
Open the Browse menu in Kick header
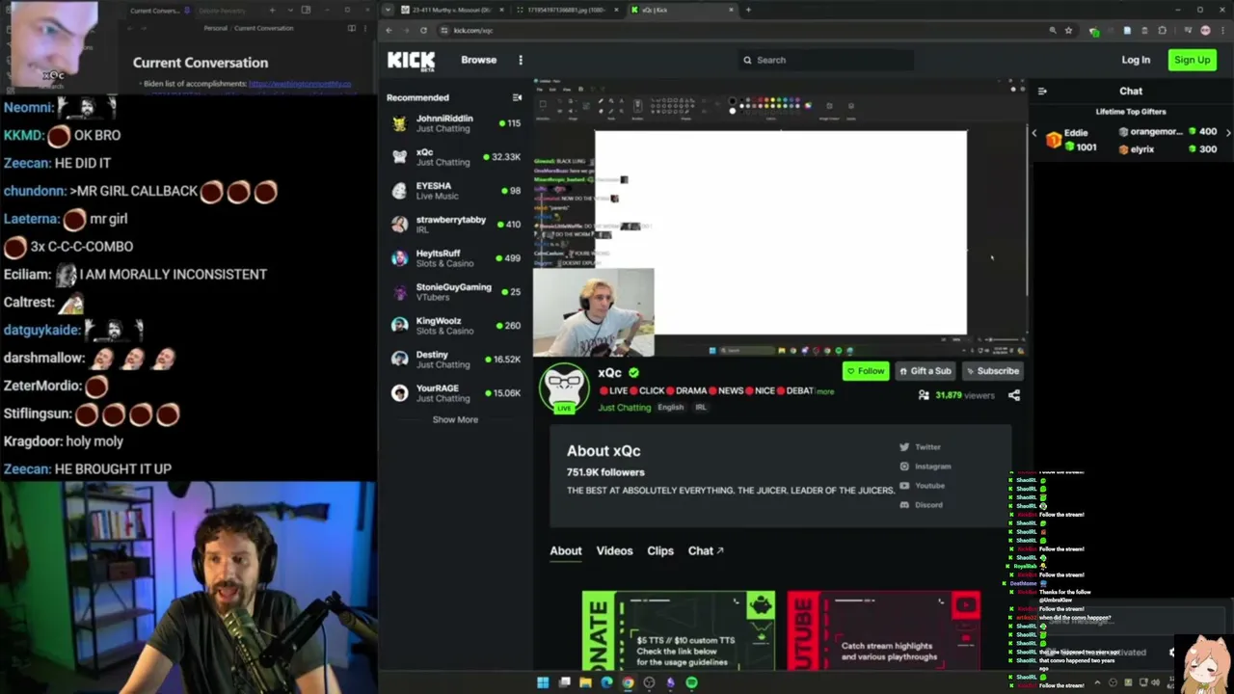[x=478, y=60]
